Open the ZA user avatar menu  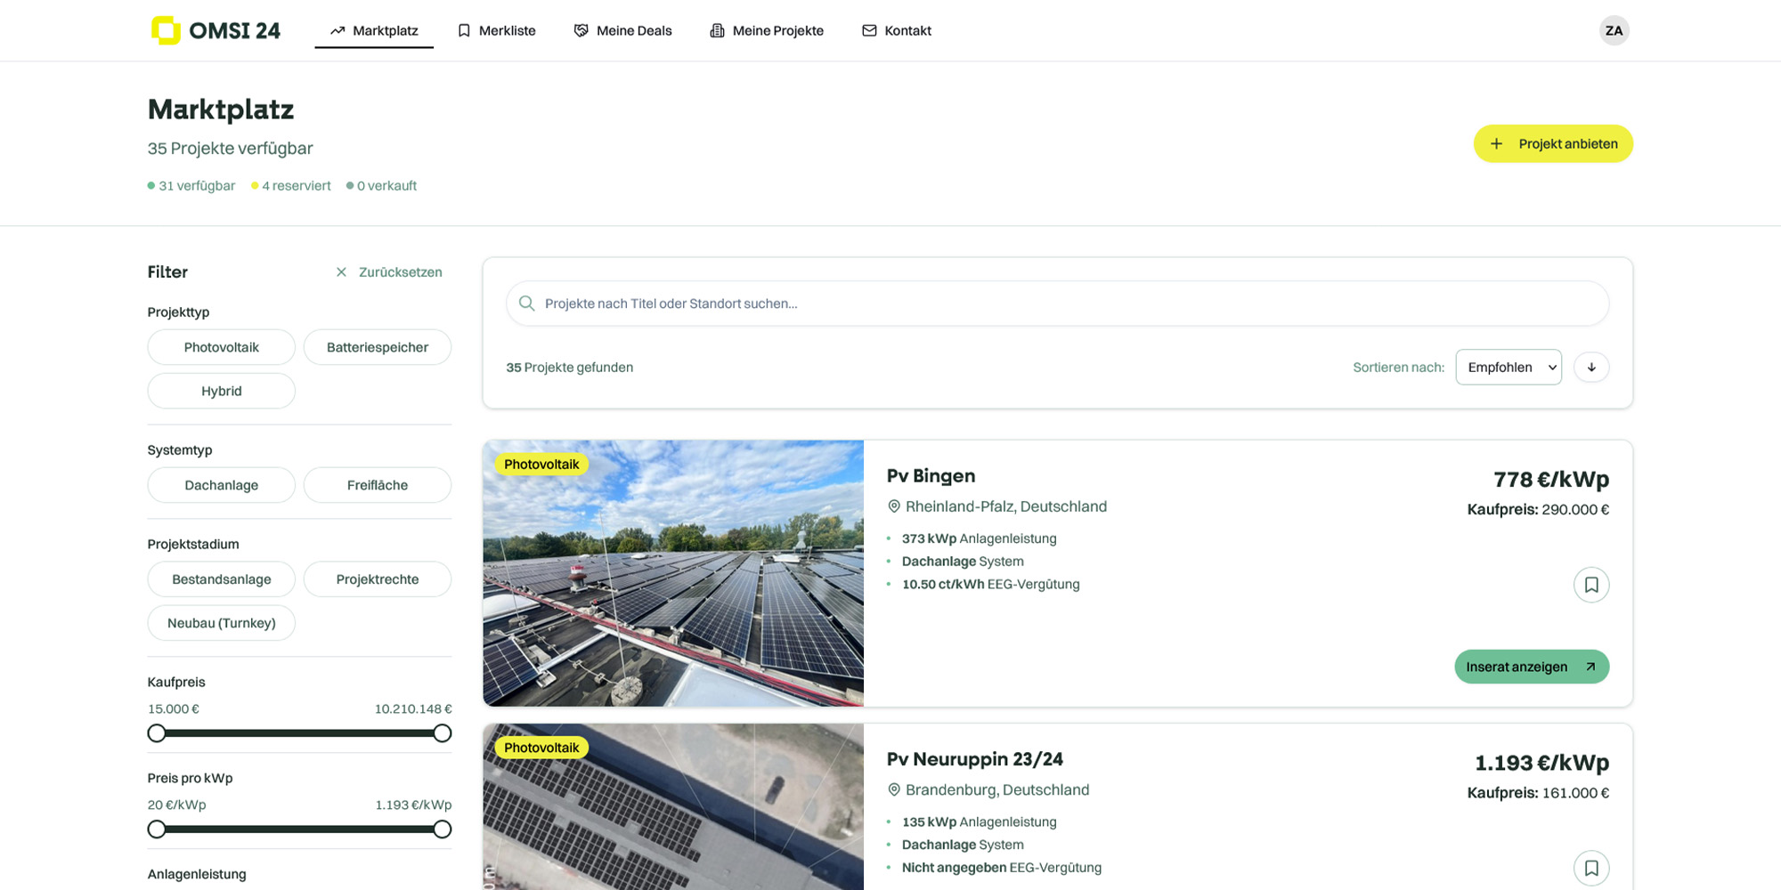tap(1614, 30)
